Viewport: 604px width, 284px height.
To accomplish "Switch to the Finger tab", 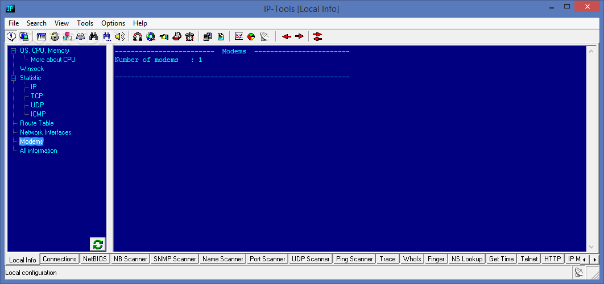I will click(436, 259).
